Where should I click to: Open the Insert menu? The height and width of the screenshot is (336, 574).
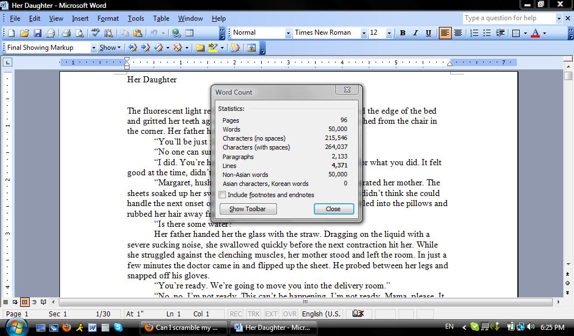80,18
